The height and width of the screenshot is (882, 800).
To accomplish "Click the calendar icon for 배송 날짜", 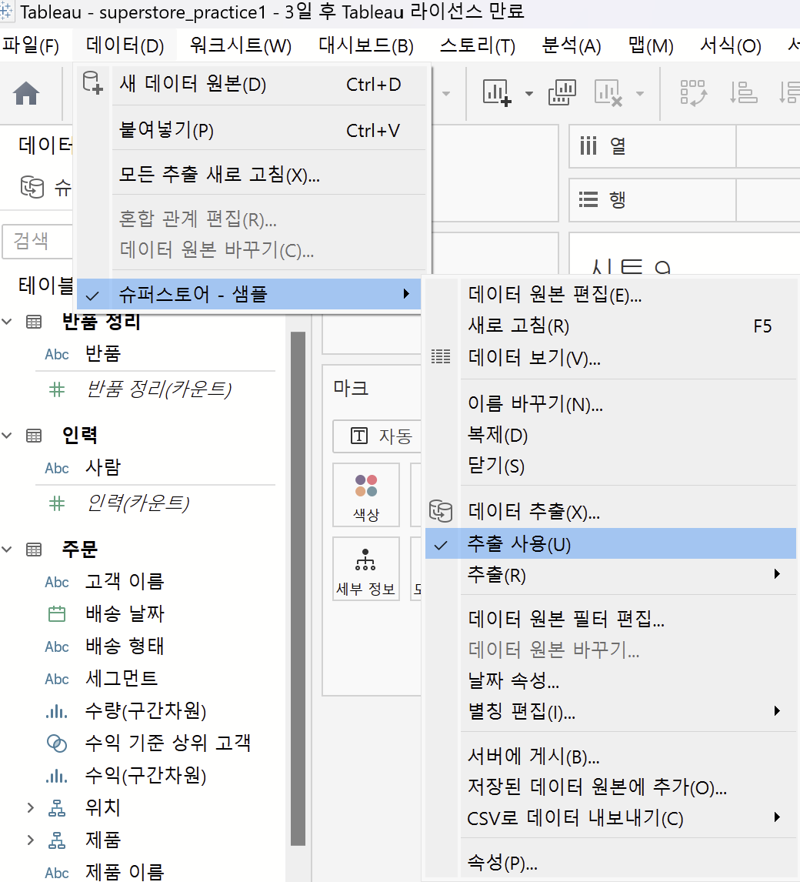I will 57,613.
